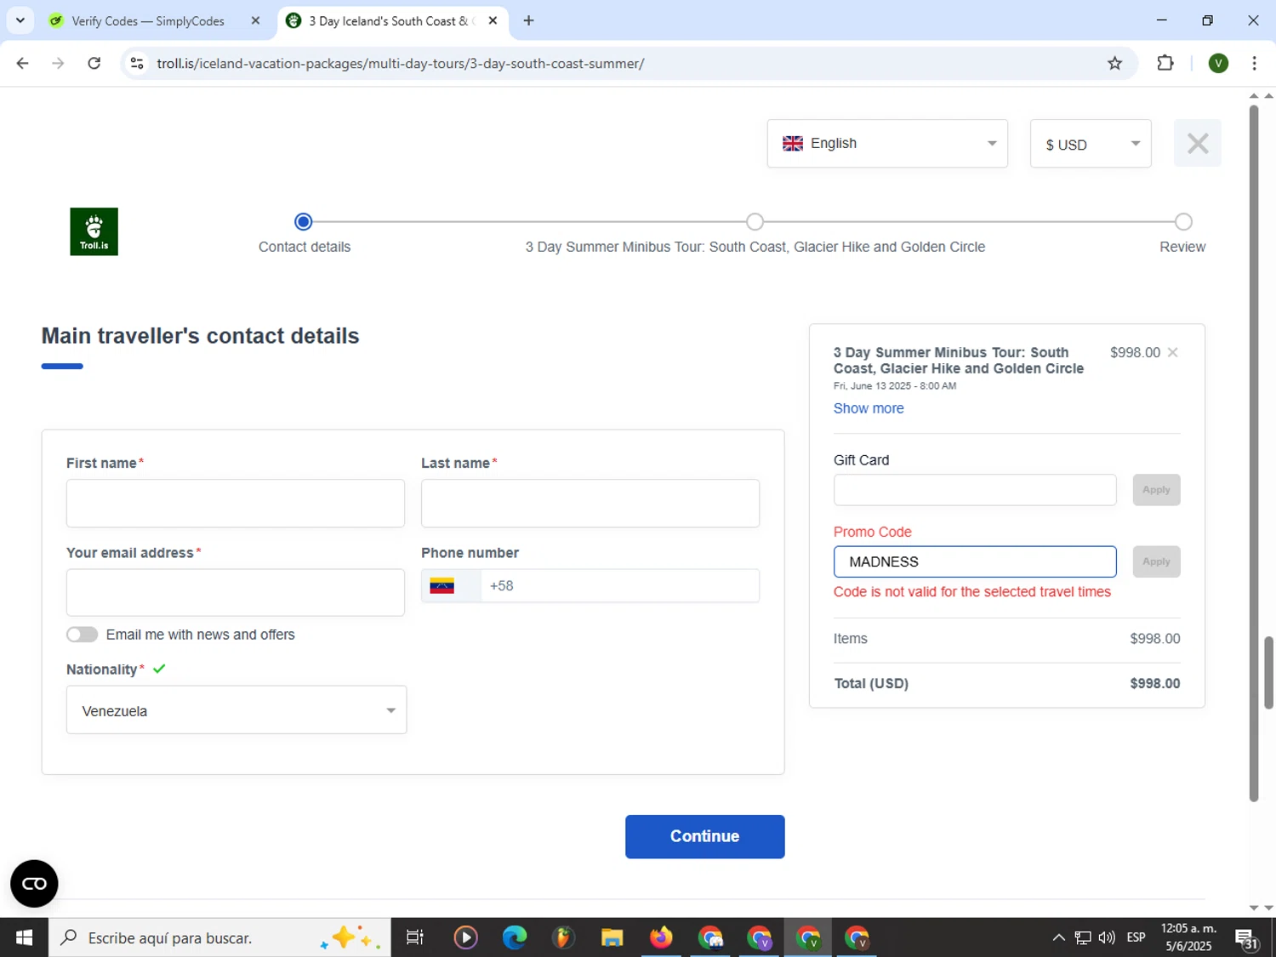Click the ESP language indicator
This screenshot has width=1276, height=957.
(1136, 937)
